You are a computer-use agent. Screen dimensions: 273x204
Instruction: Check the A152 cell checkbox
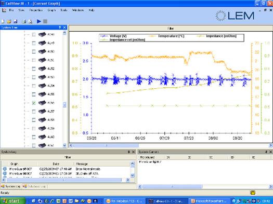click(34, 69)
